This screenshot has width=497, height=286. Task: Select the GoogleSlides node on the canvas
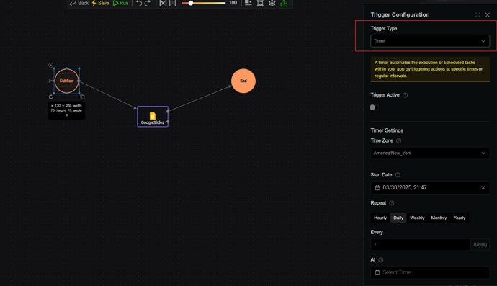(153, 117)
